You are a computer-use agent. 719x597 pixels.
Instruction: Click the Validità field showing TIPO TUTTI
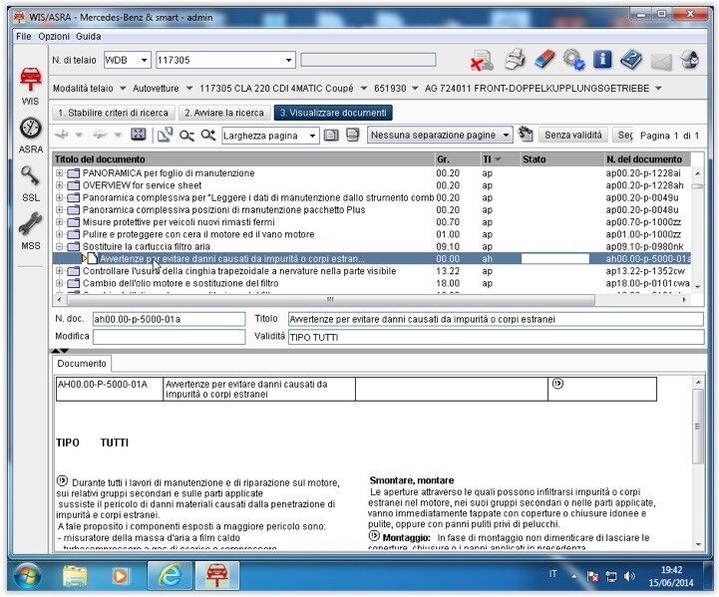pyautogui.click(x=497, y=337)
